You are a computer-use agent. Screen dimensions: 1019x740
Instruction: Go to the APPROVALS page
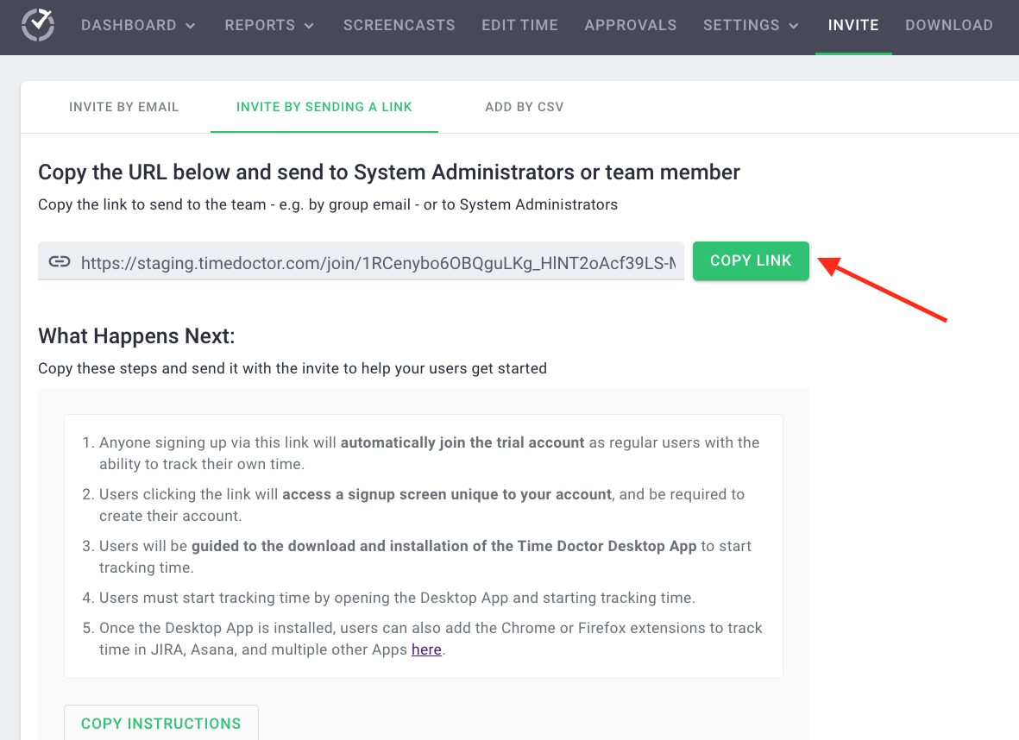[630, 25]
